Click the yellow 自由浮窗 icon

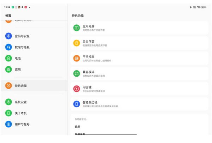(76, 43)
